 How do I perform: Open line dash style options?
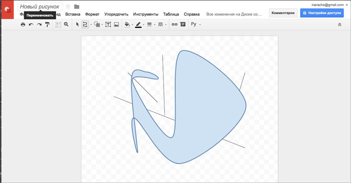pyautogui.click(x=161, y=24)
